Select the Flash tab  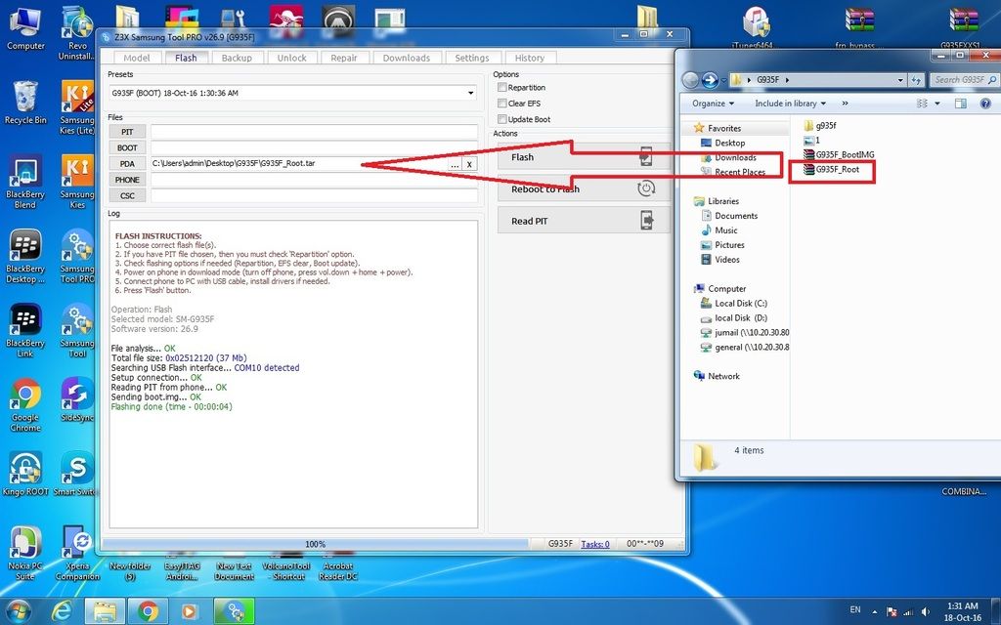coord(186,58)
